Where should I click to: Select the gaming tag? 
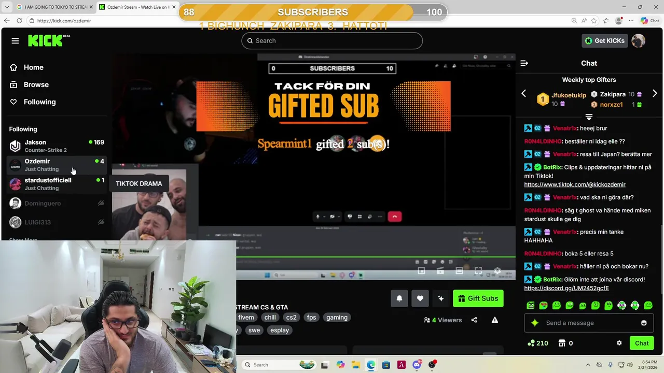click(x=337, y=318)
